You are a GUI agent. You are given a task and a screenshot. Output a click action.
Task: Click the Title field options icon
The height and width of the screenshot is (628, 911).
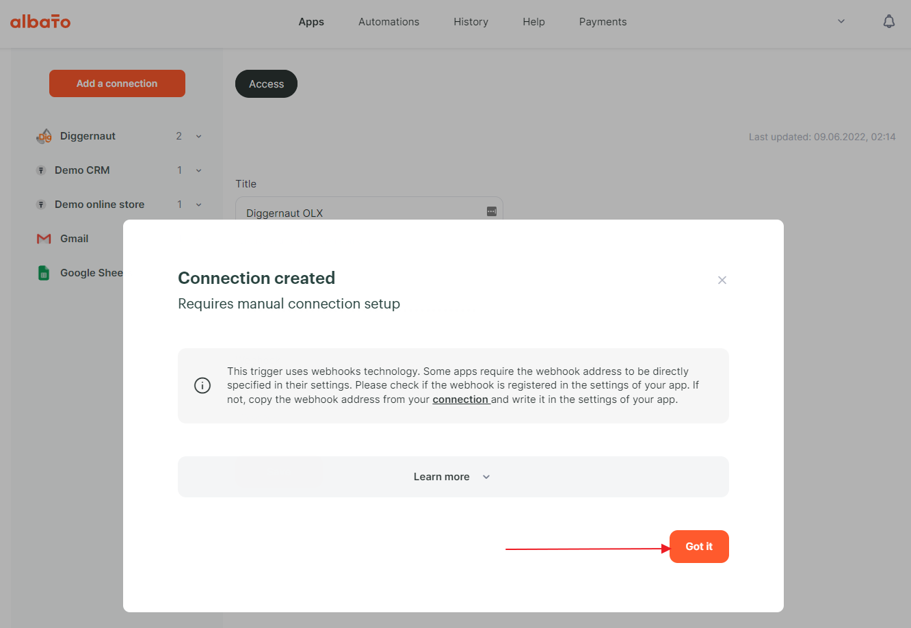(491, 211)
